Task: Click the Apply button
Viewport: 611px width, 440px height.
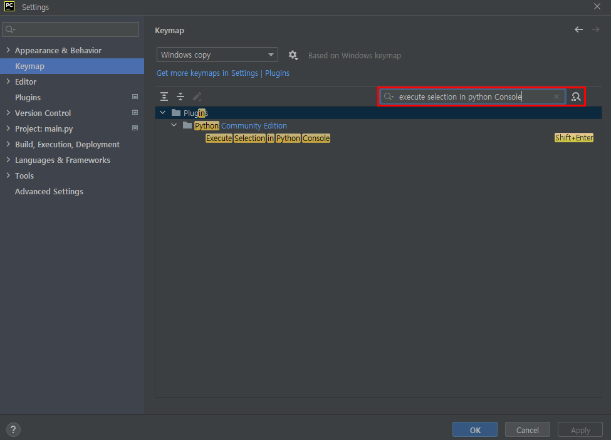Action: point(580,429)
